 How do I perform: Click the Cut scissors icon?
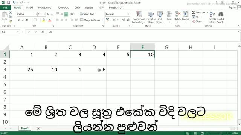(11, 12)
